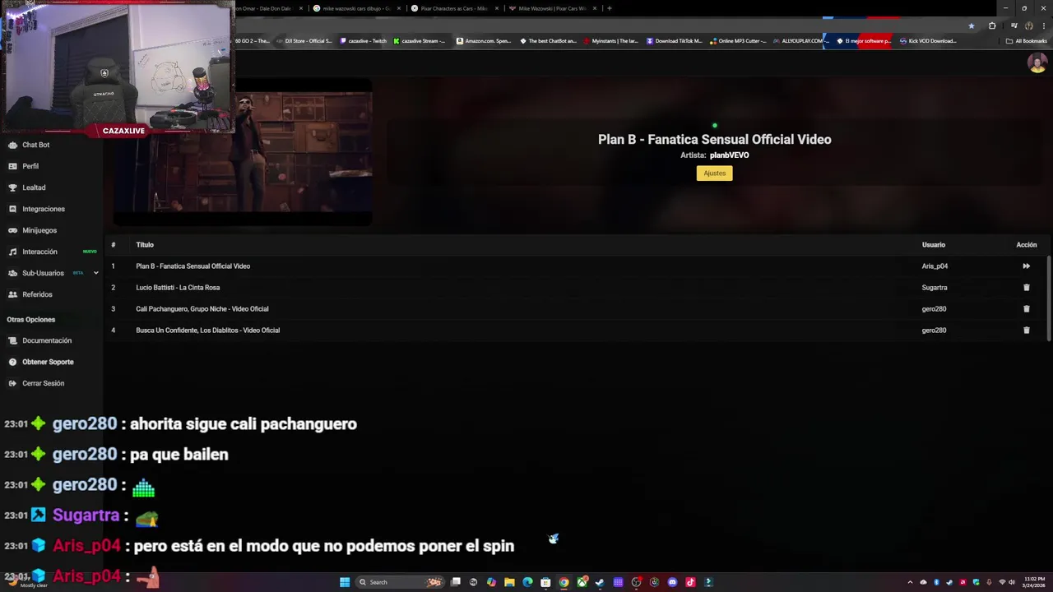This screenshot has width=1053, height=592.
Task: Click the taskbar Search box
Action: pyautogui.click(x=400, y=582)
